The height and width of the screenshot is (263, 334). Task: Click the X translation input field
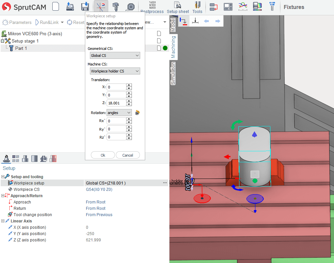[116, 87]
